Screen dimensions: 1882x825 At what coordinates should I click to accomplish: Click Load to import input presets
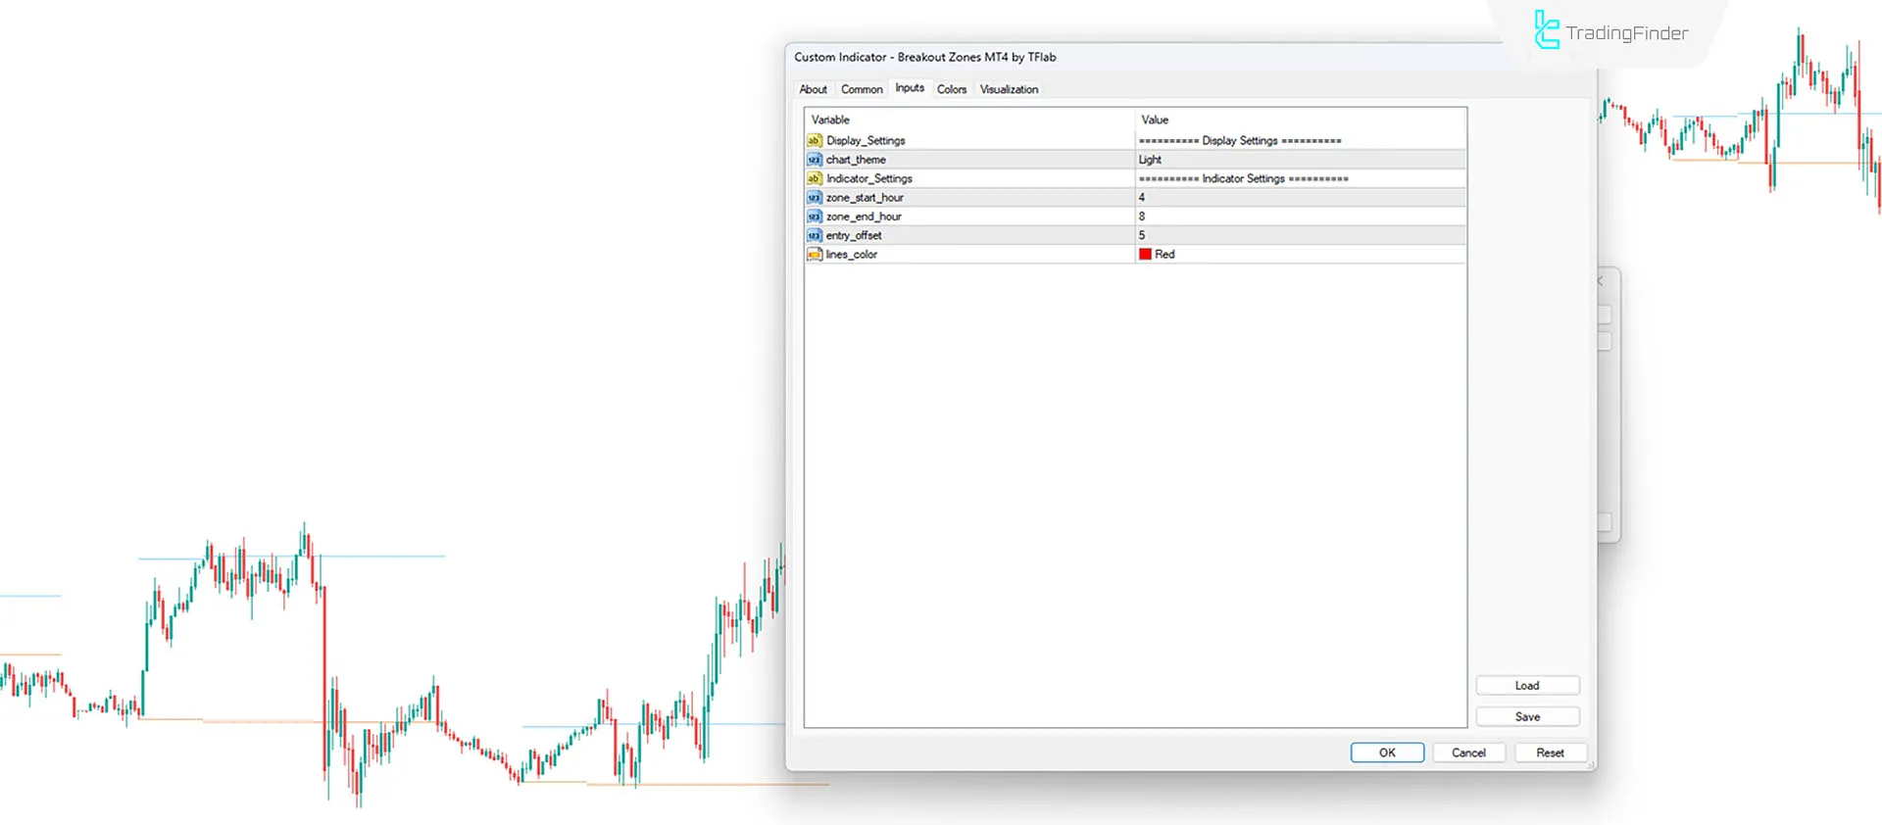click(x=1527, y=686)
